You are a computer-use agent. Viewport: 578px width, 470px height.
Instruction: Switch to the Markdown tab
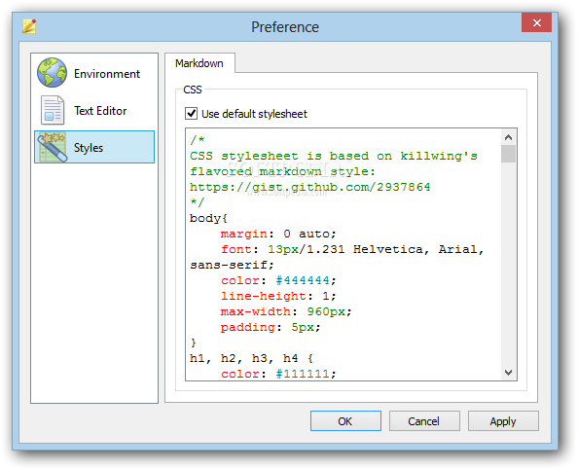(x=199, y=63)
